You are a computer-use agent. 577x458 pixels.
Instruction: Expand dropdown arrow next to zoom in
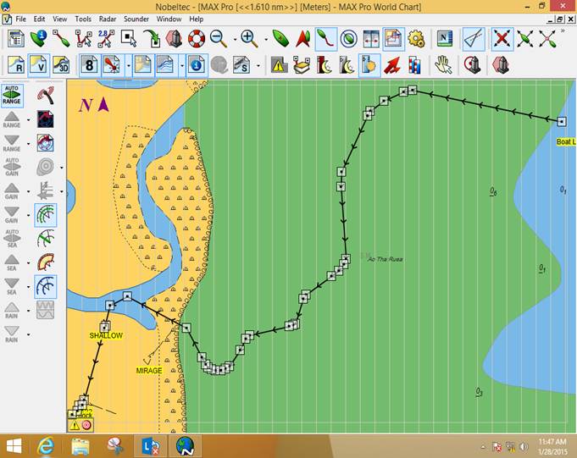tap(263, 39)
